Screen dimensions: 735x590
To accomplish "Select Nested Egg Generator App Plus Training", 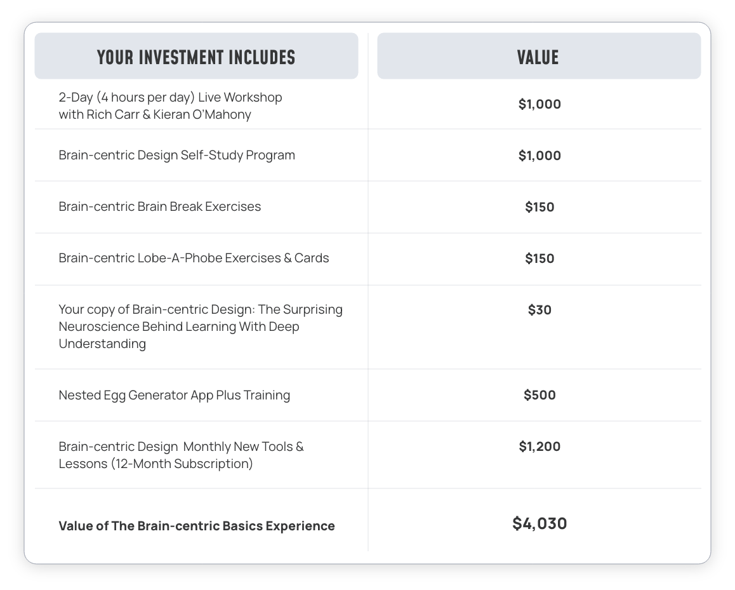I will coord(175,396).
